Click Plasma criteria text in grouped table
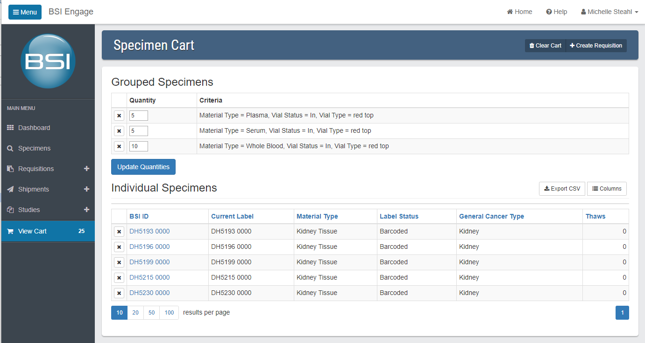 point(286,115)
